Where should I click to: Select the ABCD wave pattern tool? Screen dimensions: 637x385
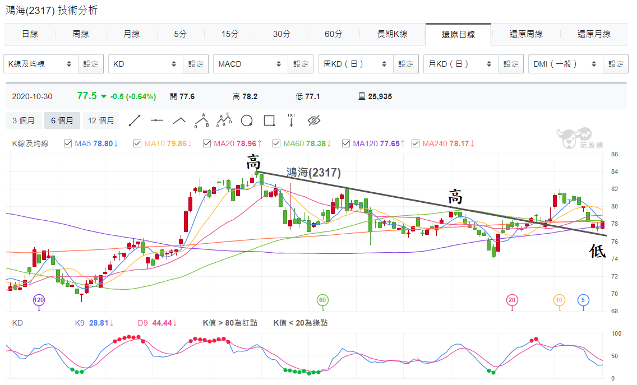pos(224,120)
